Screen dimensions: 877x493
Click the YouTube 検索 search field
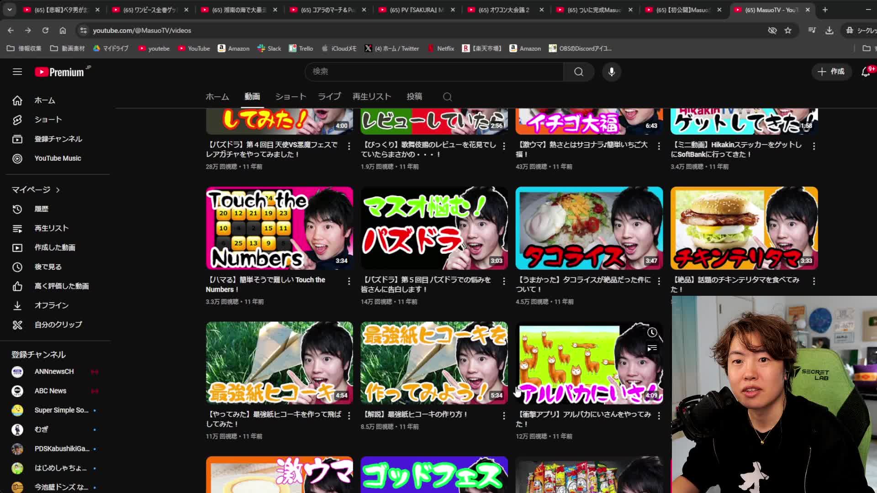tap(434, 72)
